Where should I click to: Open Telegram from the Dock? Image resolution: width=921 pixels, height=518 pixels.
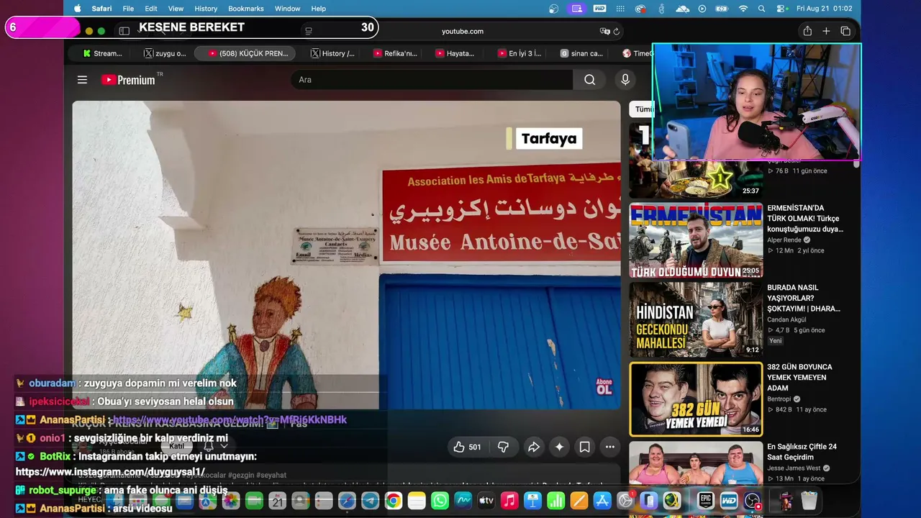370,501
